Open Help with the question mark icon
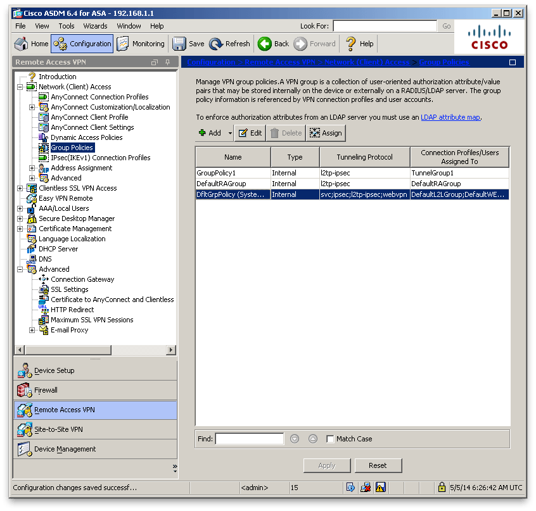536x511 pixels. click(351, 44)
